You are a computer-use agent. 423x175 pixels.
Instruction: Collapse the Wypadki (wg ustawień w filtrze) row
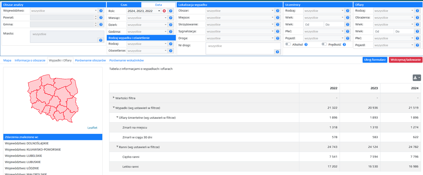tap(114, 108)
